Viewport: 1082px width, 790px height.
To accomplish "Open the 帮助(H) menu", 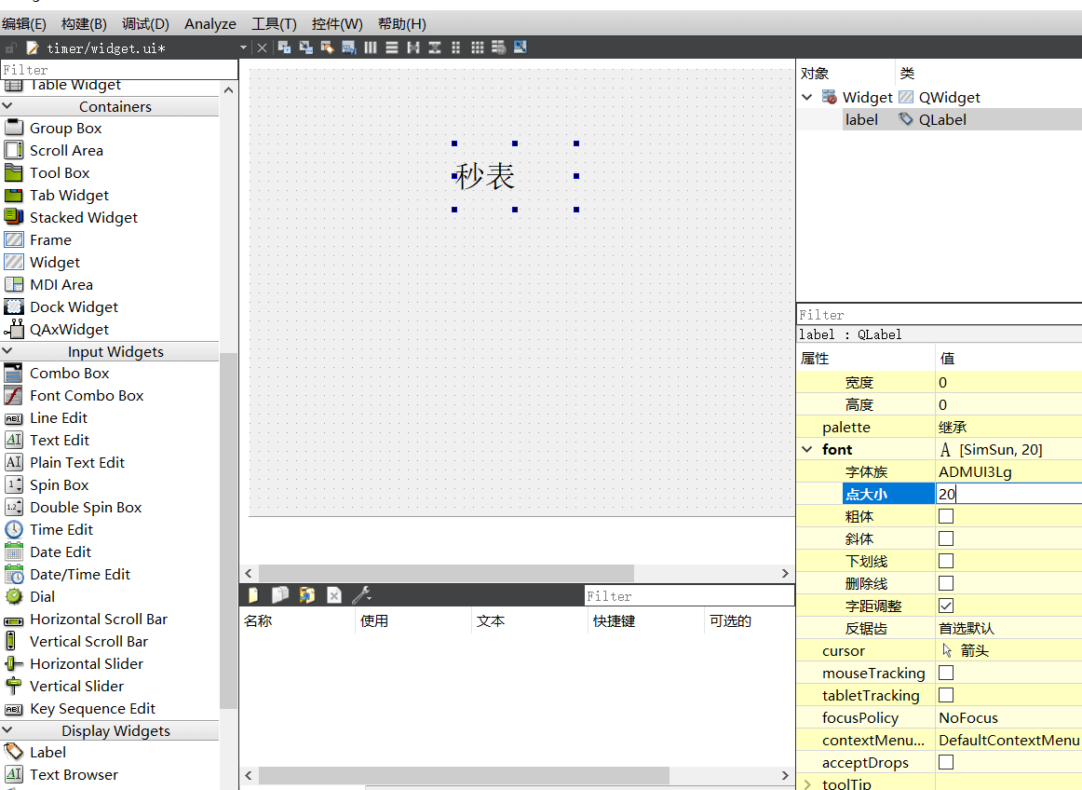I will (401, 24).
